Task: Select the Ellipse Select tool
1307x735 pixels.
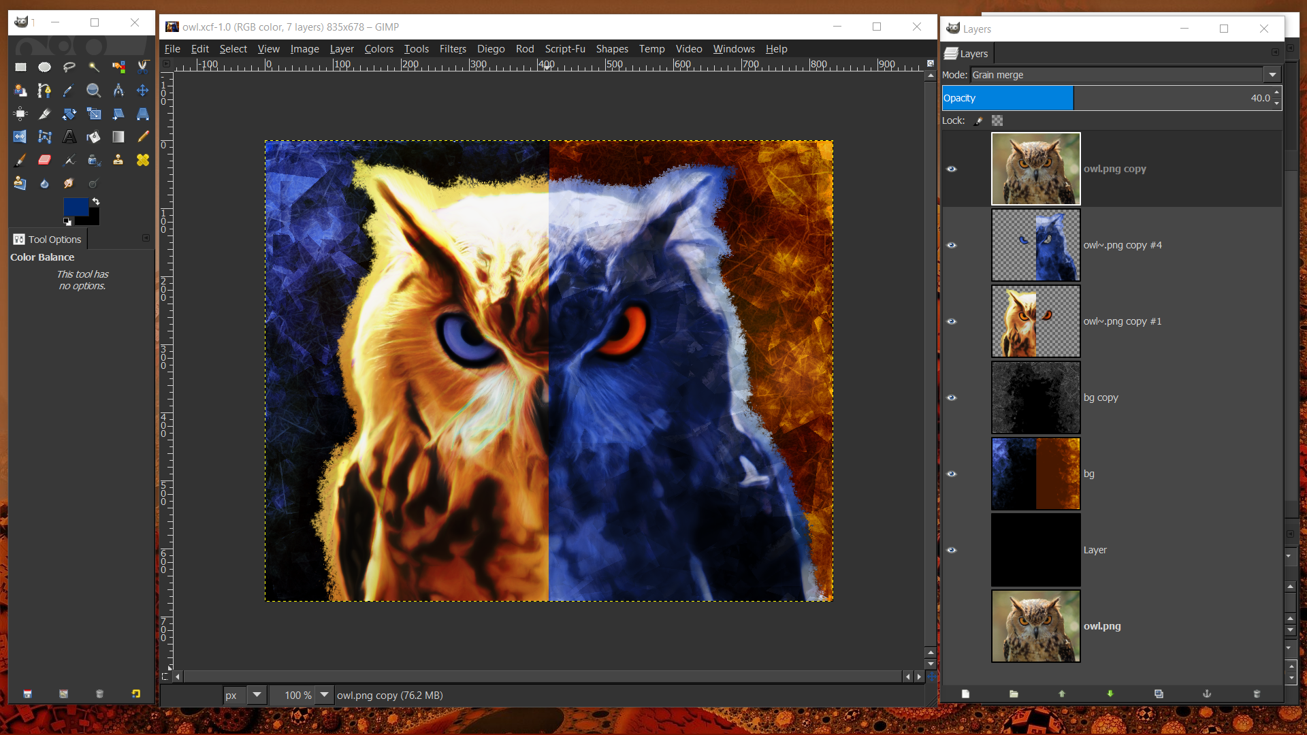Action: [x=45, y=67]
